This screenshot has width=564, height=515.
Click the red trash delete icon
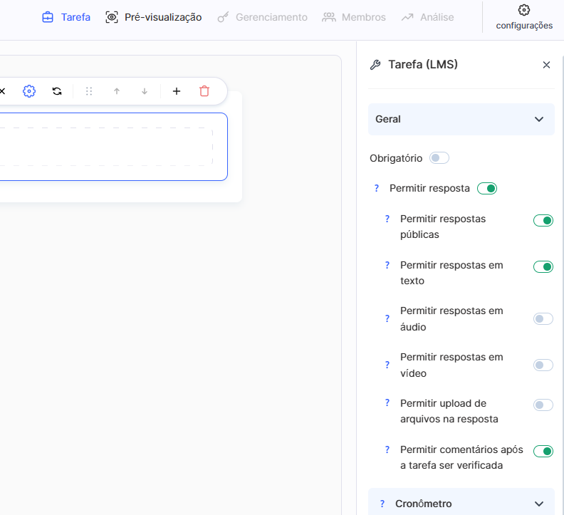click(x=204, y=91)
